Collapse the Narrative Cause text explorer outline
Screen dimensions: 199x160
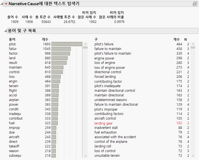(x=2, y=4)
